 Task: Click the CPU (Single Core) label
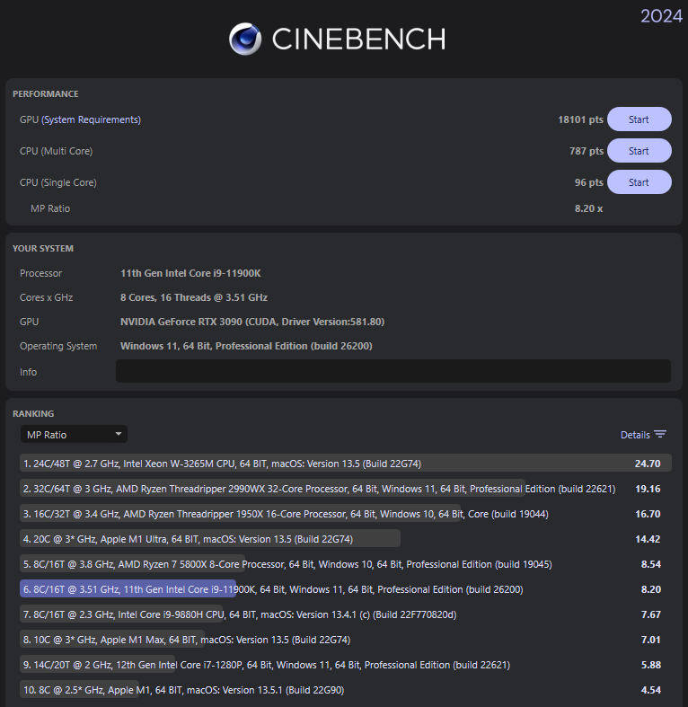[57, 182]
